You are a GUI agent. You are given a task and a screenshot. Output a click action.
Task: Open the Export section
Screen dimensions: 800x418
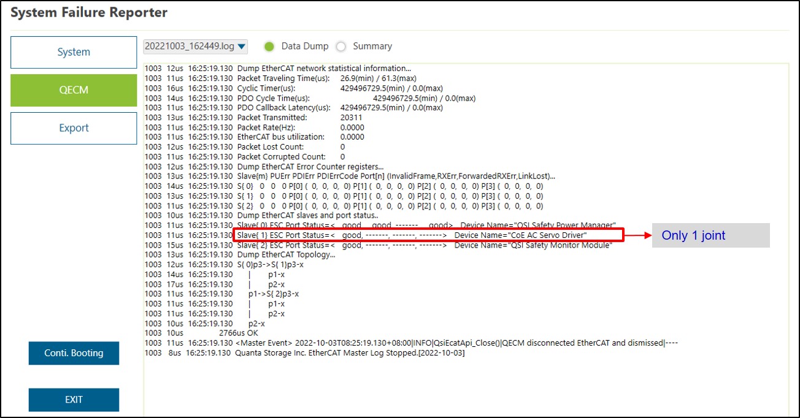pos(74,128)
